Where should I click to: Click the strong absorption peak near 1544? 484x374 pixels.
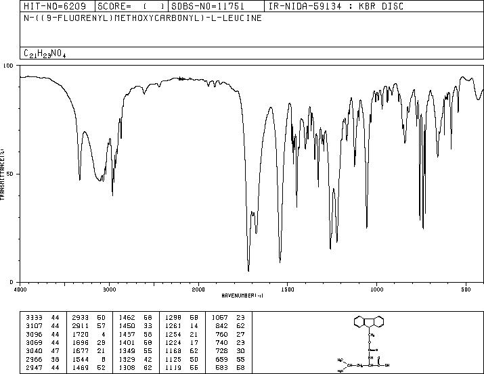pos(280,262)
